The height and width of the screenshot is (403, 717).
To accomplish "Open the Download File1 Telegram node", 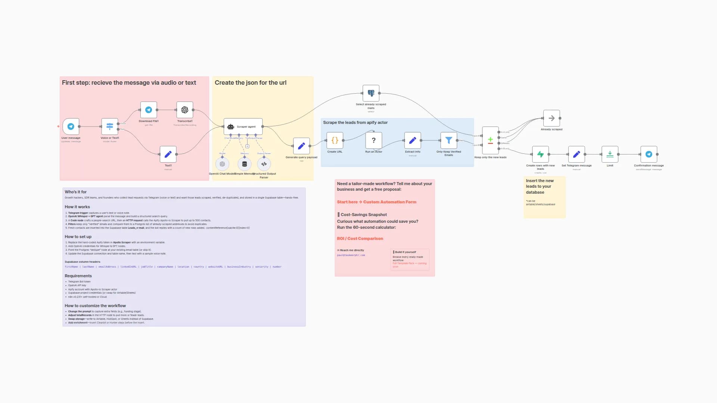I will pos(148,110).
